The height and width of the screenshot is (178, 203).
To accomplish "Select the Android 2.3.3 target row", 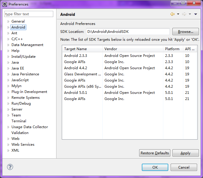I will (130, 56).
